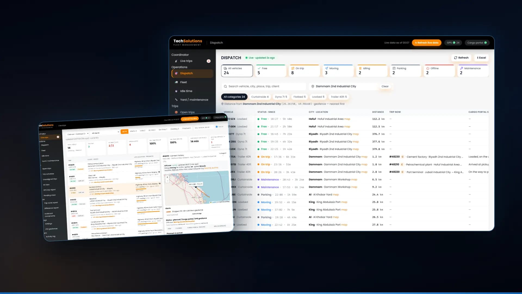Click the Cargo portal status indicator
The width and height of the screenshot is (522, 294).
click(477, 43)
